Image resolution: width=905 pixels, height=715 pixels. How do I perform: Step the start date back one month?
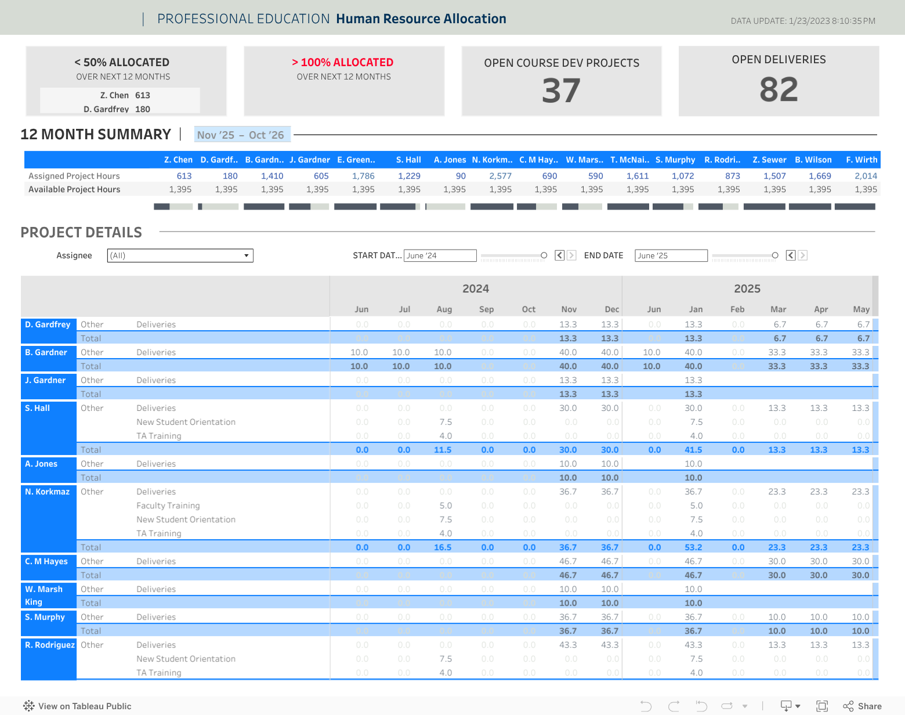click(x=560, y=255)
